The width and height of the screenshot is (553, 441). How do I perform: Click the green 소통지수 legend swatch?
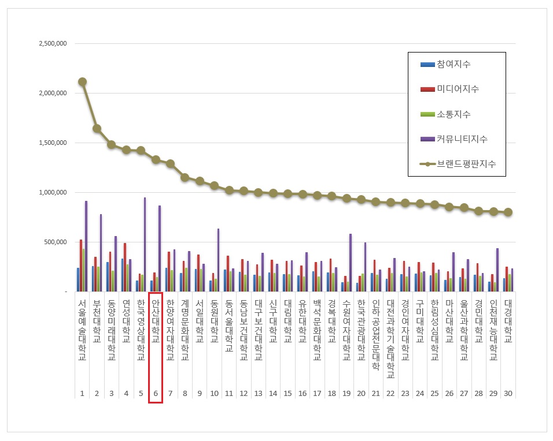427,114
